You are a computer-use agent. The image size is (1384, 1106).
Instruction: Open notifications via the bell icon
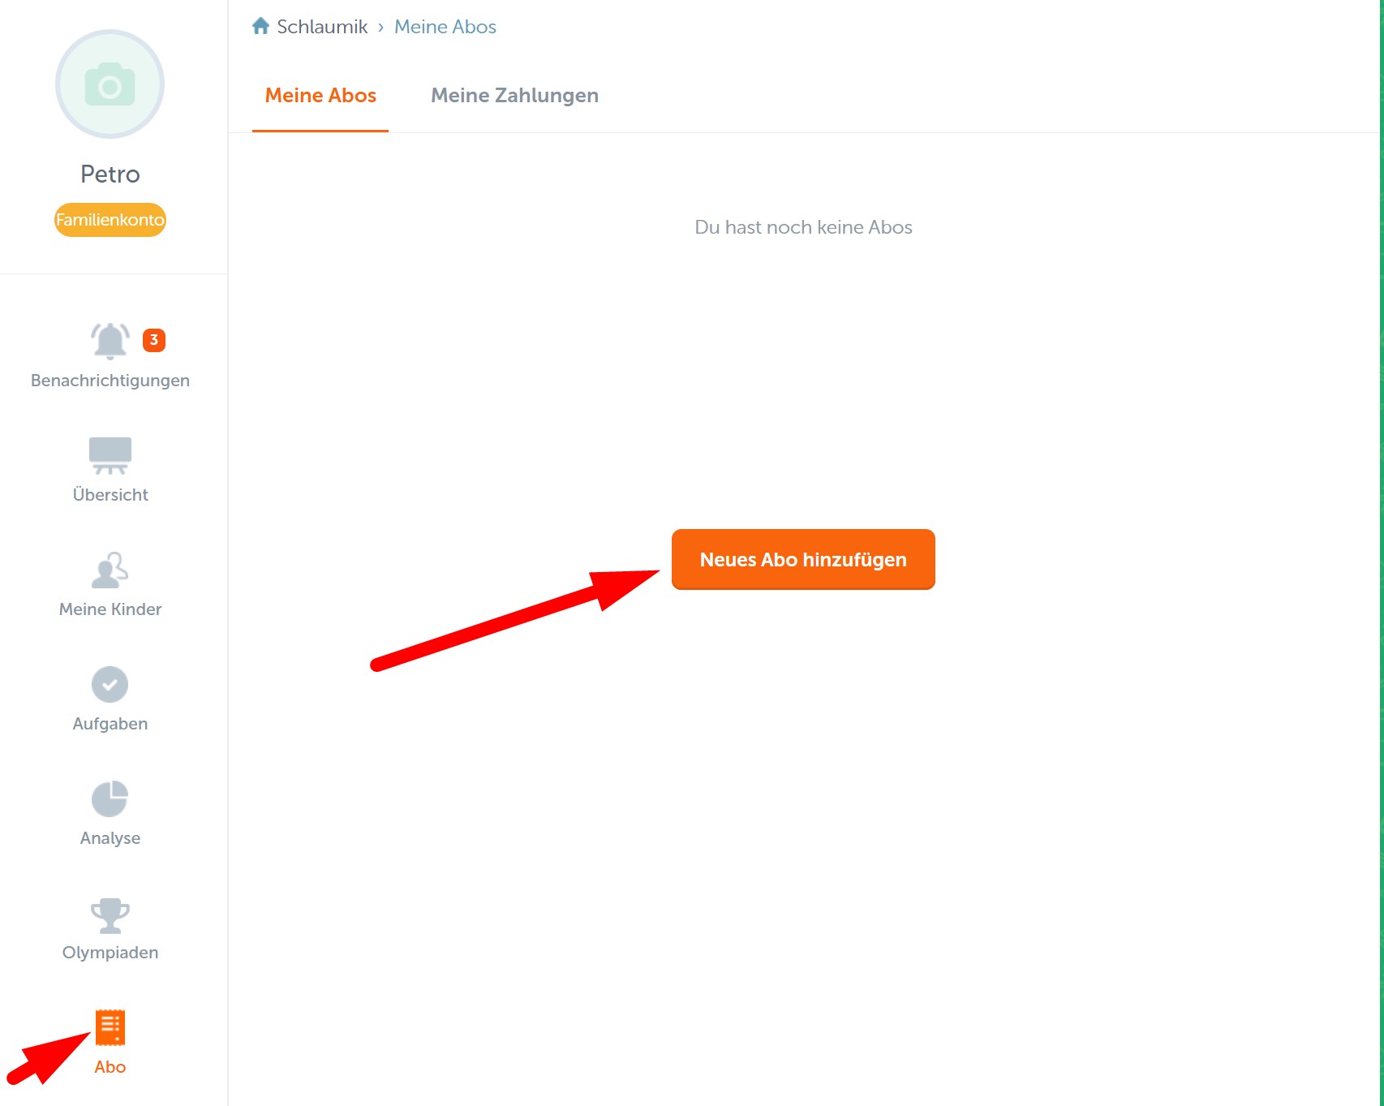110,341
